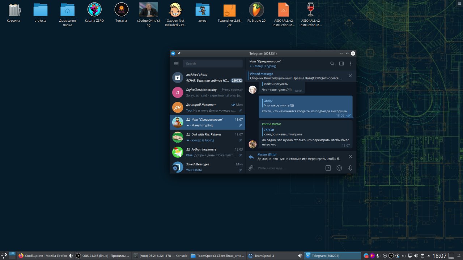Open ASIO4ALL v2 orange document icon
This screenshot has height=260, width=463.
pyautogui.click(x=283, y=14)
